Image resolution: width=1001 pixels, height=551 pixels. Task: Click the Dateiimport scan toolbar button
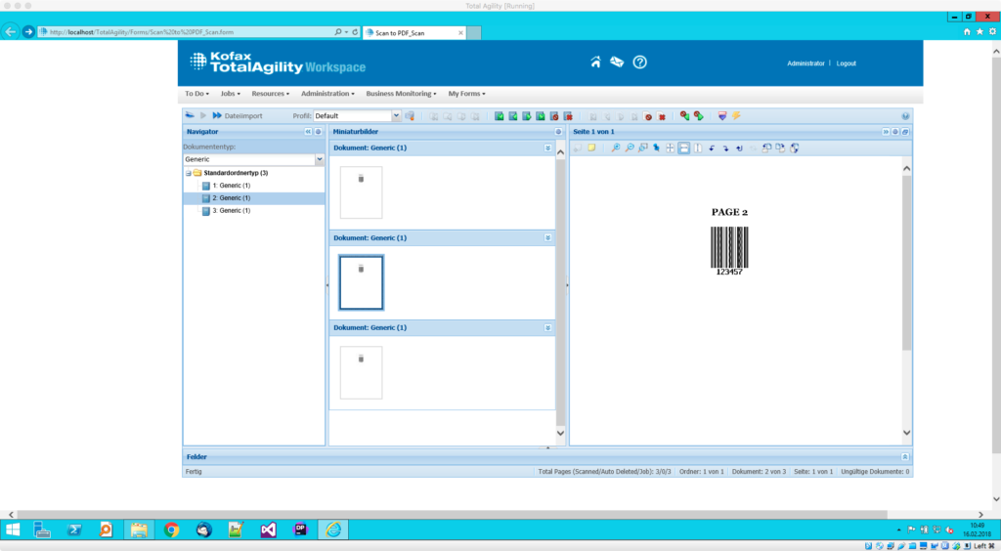tap(237, 116)
